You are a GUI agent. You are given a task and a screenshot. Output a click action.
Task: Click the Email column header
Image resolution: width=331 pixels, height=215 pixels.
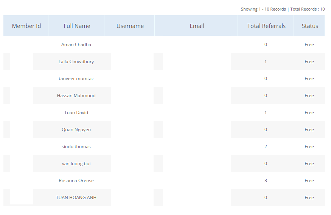click(197, 26)
